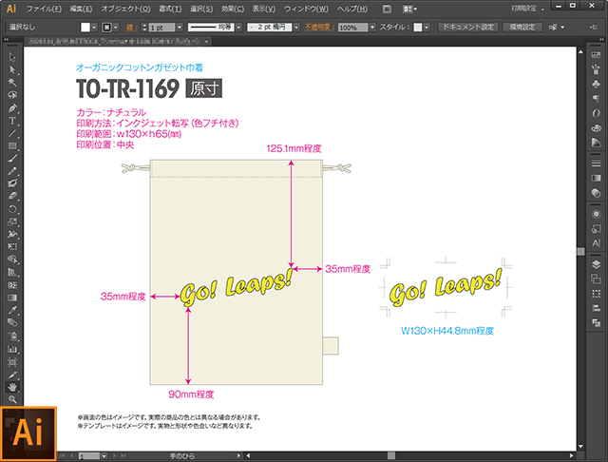The image size is (608, 462).
Task: Open the graphic style dropdown
Action: [x=427, y=28]
